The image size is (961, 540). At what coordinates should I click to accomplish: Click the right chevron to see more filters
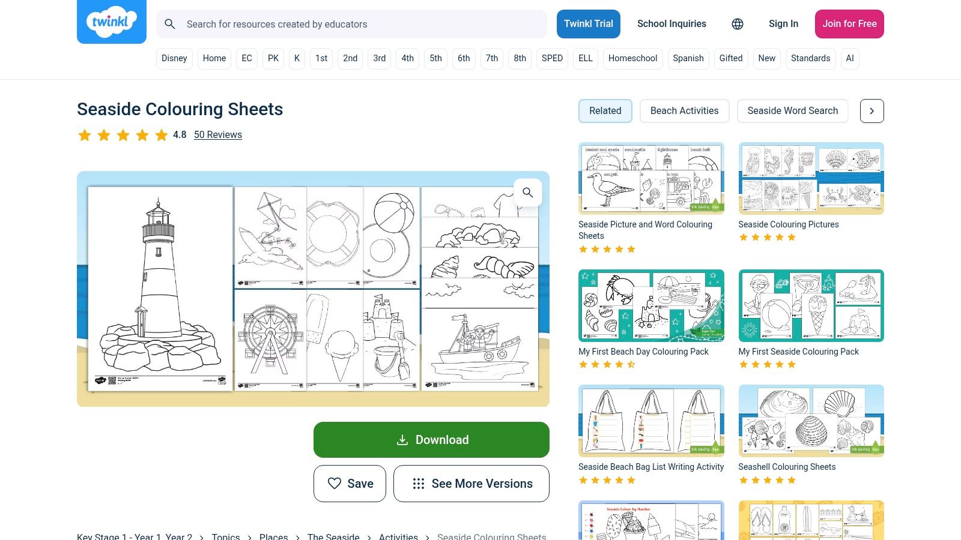click(x=872, y=111)
